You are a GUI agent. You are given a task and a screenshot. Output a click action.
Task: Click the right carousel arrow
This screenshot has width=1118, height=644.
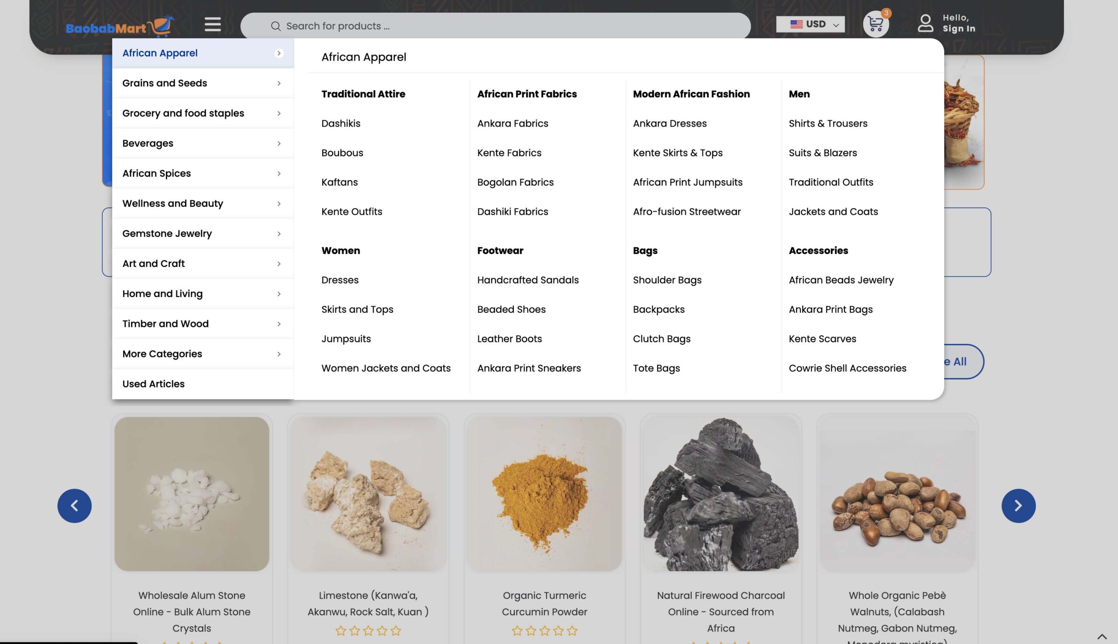tap(1019, 506)
